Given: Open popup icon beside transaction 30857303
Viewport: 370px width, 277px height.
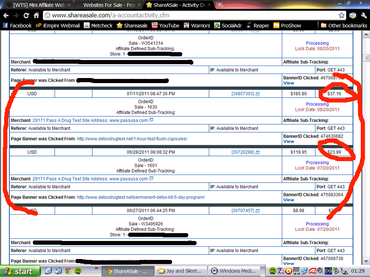Looking at the screenshot, I should click(258, 94).
